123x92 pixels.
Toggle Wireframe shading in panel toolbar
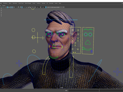click(6, 7)
